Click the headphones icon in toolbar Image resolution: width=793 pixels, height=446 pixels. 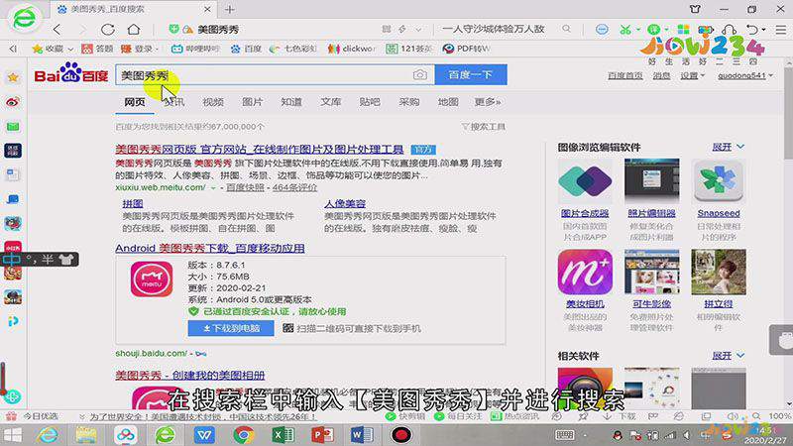(x=730, y=30)
